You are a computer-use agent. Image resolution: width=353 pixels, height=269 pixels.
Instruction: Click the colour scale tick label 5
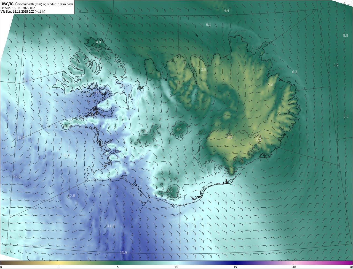tap(118, 267)
